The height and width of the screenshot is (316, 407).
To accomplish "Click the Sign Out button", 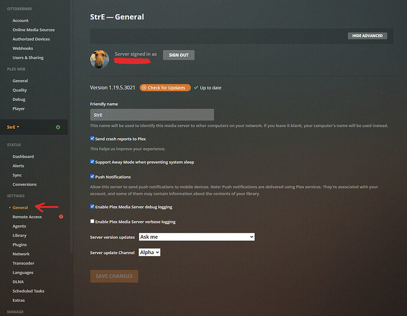I will tap(179, 55).
